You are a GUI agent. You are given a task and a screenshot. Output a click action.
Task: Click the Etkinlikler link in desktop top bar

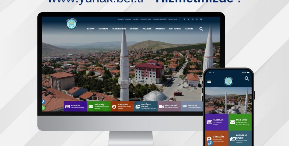tap(136, 19)
